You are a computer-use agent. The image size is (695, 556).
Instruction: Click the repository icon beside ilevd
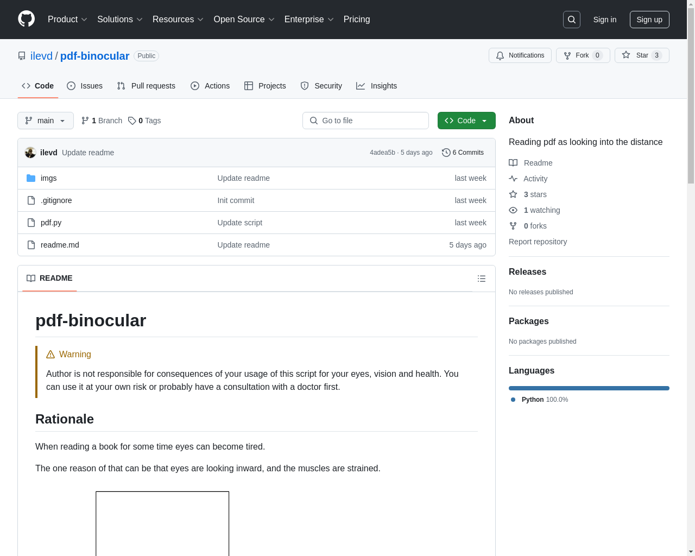click(22, 56)
